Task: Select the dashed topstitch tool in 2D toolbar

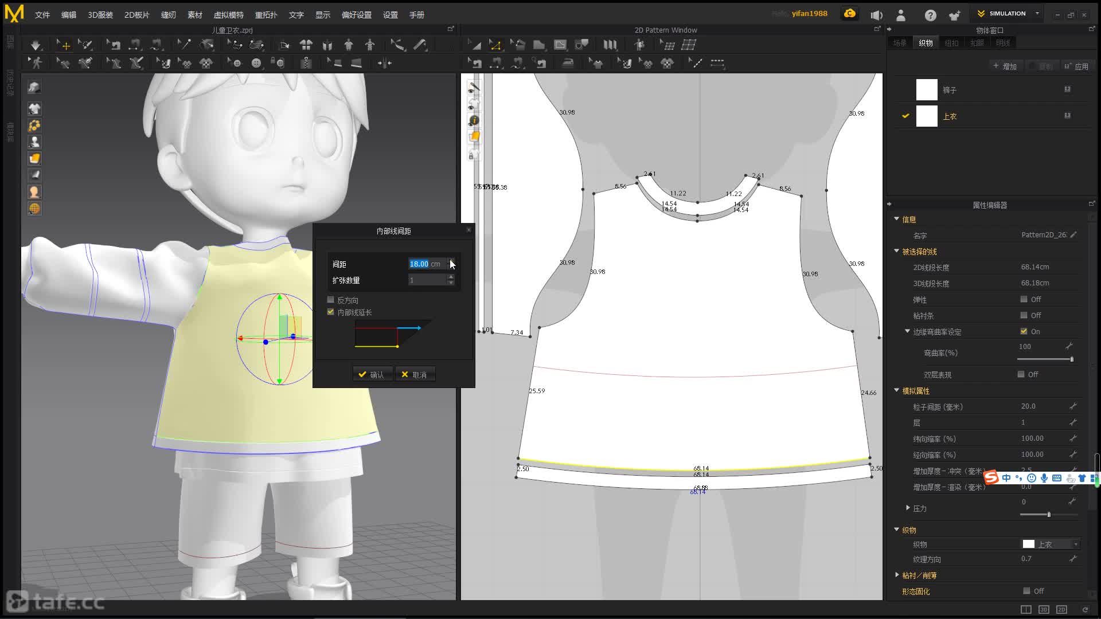Action: click(717, 63)
